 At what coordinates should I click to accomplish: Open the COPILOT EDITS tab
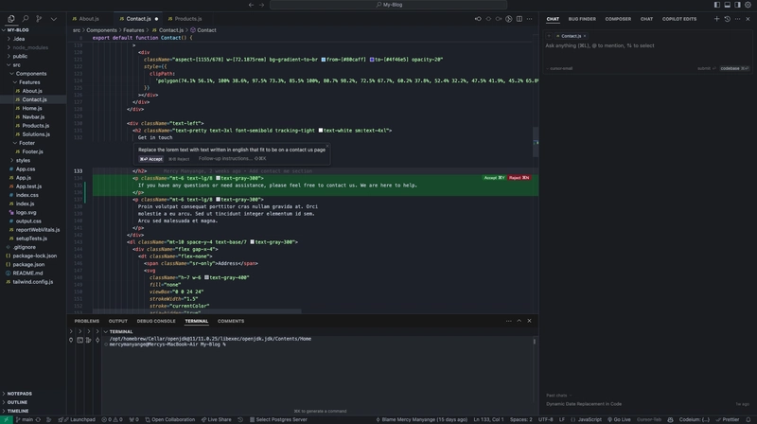679,19
